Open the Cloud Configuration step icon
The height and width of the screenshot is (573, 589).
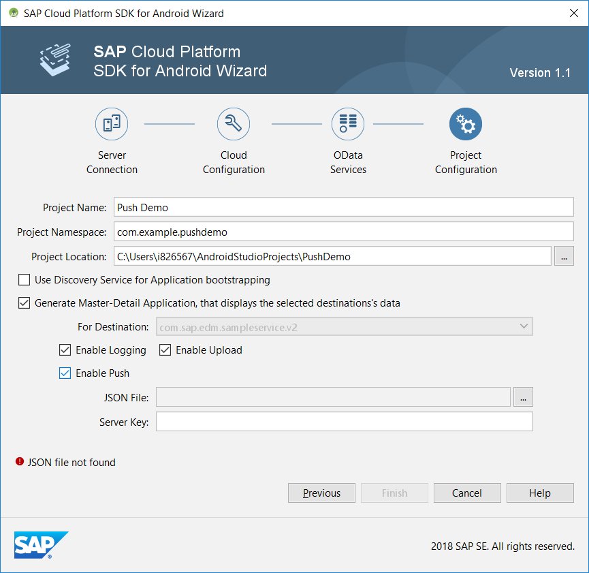(x=234, y=124)
